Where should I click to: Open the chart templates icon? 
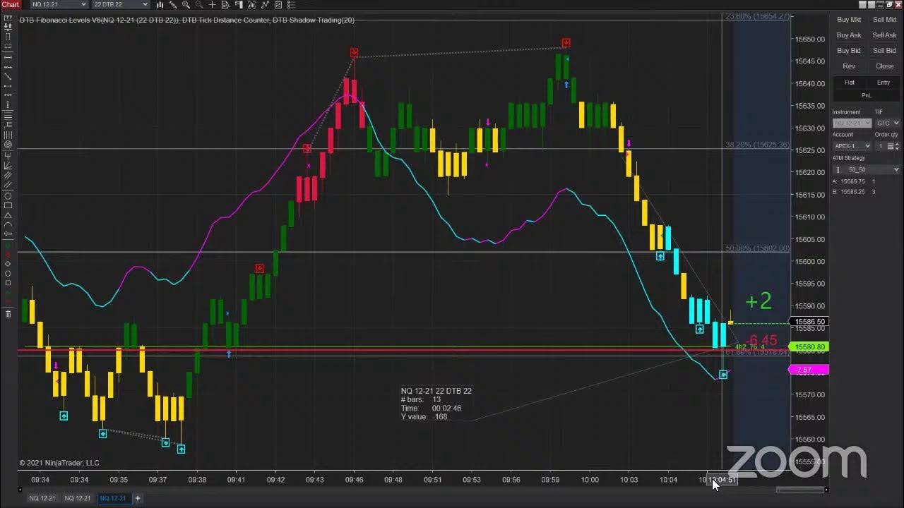tap(278, 5)
